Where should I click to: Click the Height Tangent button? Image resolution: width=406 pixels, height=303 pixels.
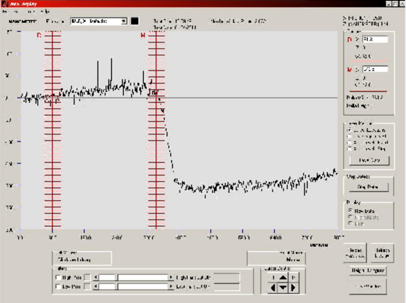pos(368,271)
